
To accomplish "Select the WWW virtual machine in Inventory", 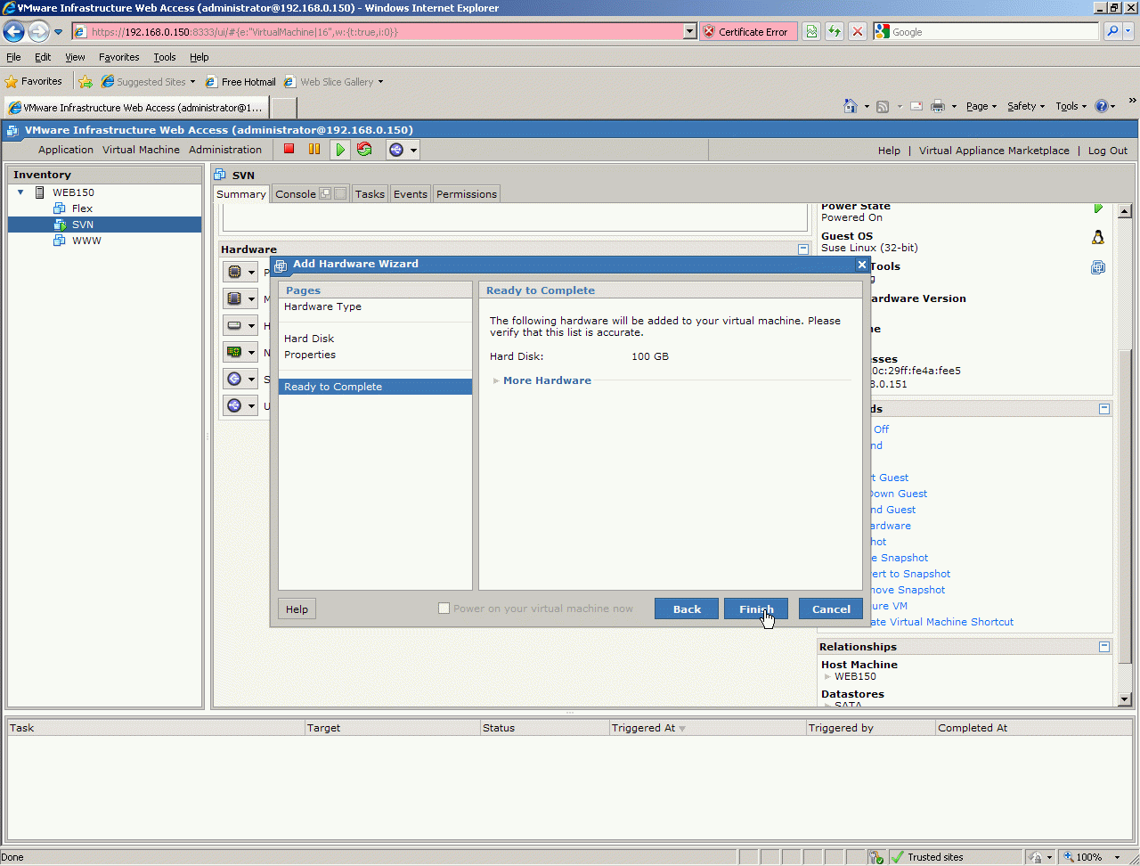I will pos(86,241).
